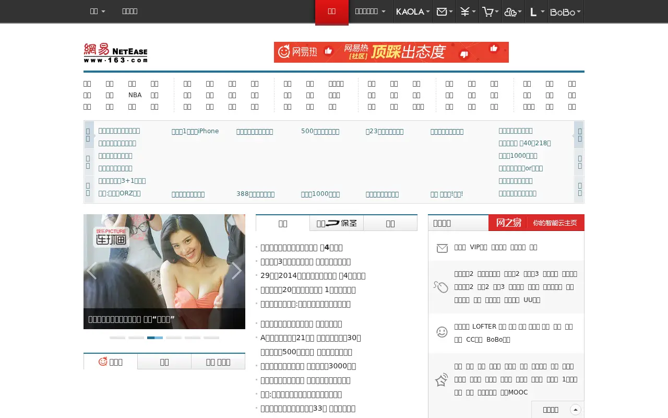Open the shopping cart menu in top bar

(491, 11)
